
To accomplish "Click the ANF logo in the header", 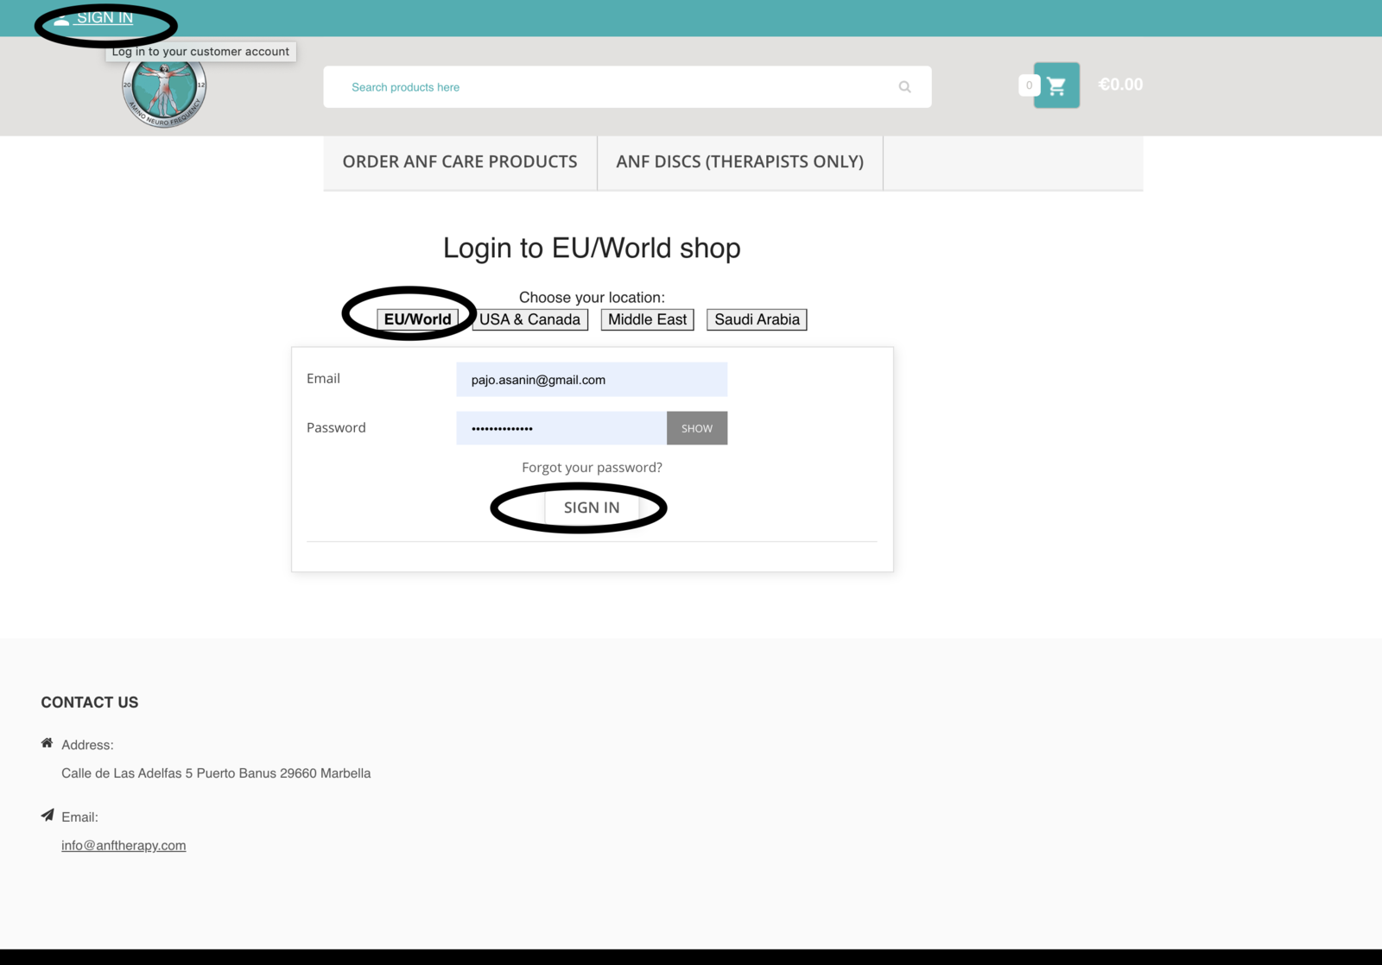I will coord(164,91).
